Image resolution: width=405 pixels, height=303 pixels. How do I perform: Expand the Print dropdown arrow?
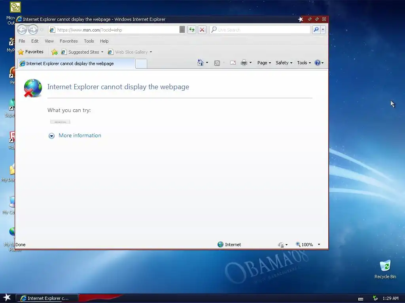click(250, 63)
